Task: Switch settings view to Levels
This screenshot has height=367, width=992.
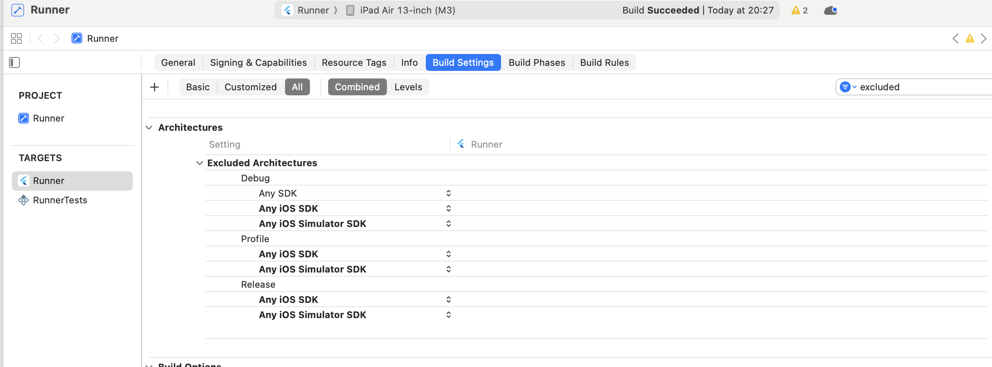Action: 408,87
